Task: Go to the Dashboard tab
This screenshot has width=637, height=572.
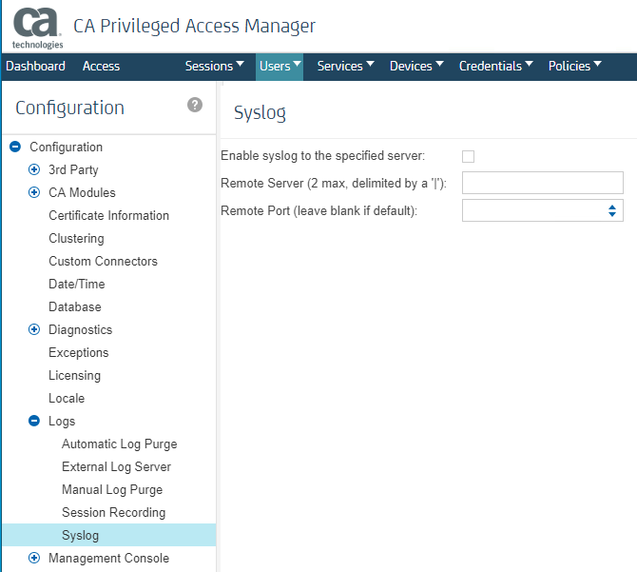Action: [x=35, y=66]
